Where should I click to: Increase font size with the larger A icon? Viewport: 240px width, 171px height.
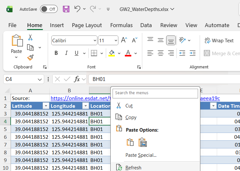124,40
